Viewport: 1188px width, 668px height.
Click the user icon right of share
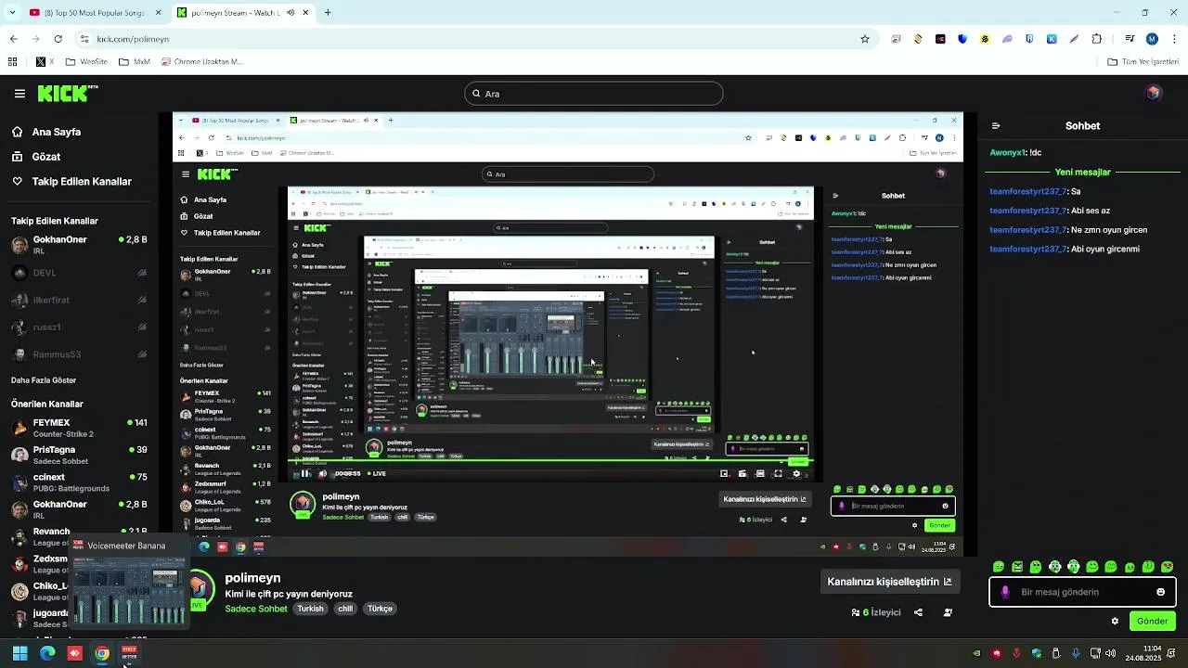(948, 612)
